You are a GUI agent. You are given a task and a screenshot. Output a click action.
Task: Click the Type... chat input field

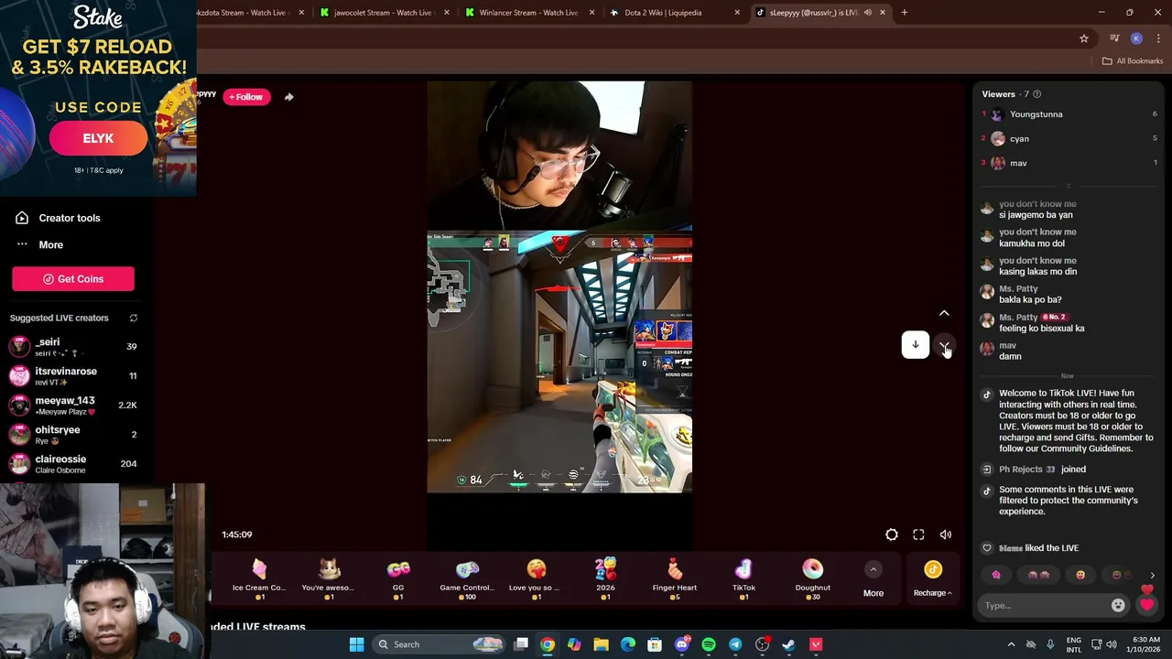pos(1044,606)
